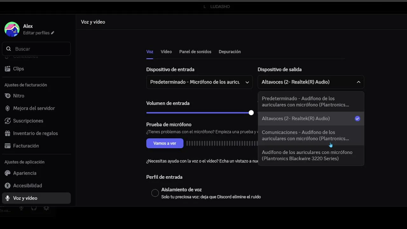Enable Aislamiento de voz radio option
Viewport: 407px width, 229px height.
tap(155, 193)
